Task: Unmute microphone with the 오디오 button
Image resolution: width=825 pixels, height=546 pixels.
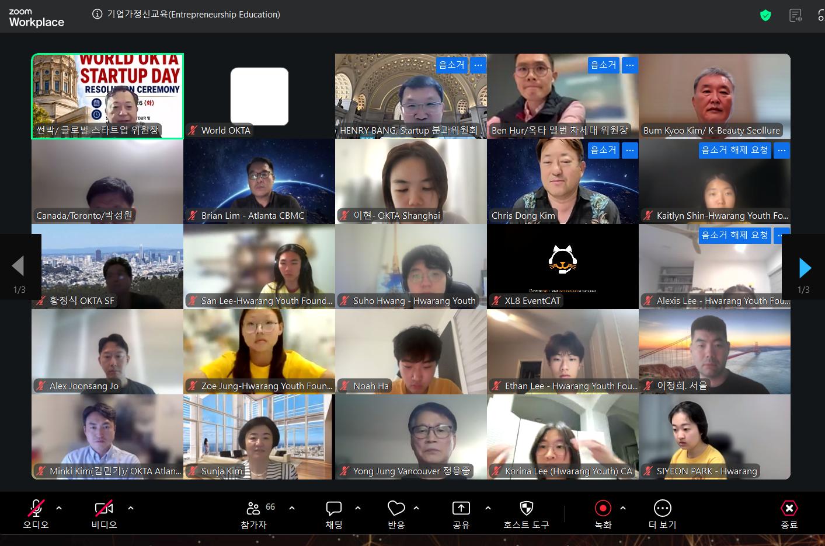Action: point(36,514)
